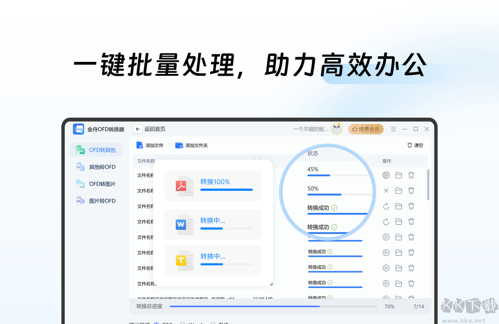Open the 金舟OFD转换器 app logo menu

point(79,129)
